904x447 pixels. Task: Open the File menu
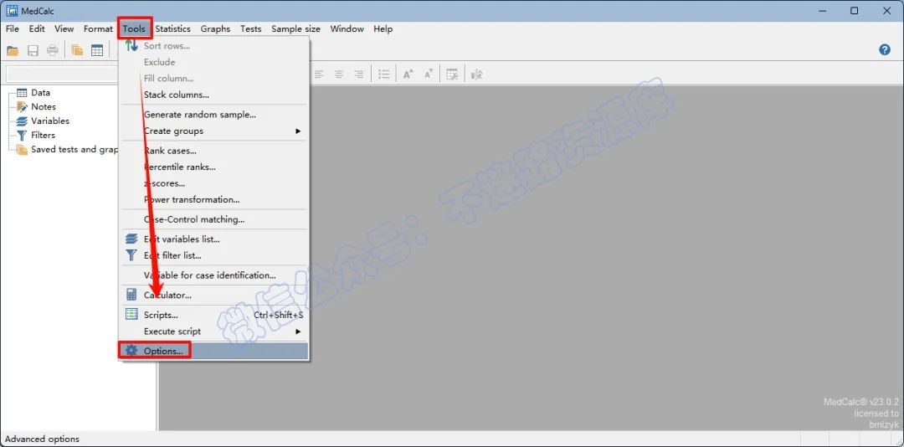(12, 28)
